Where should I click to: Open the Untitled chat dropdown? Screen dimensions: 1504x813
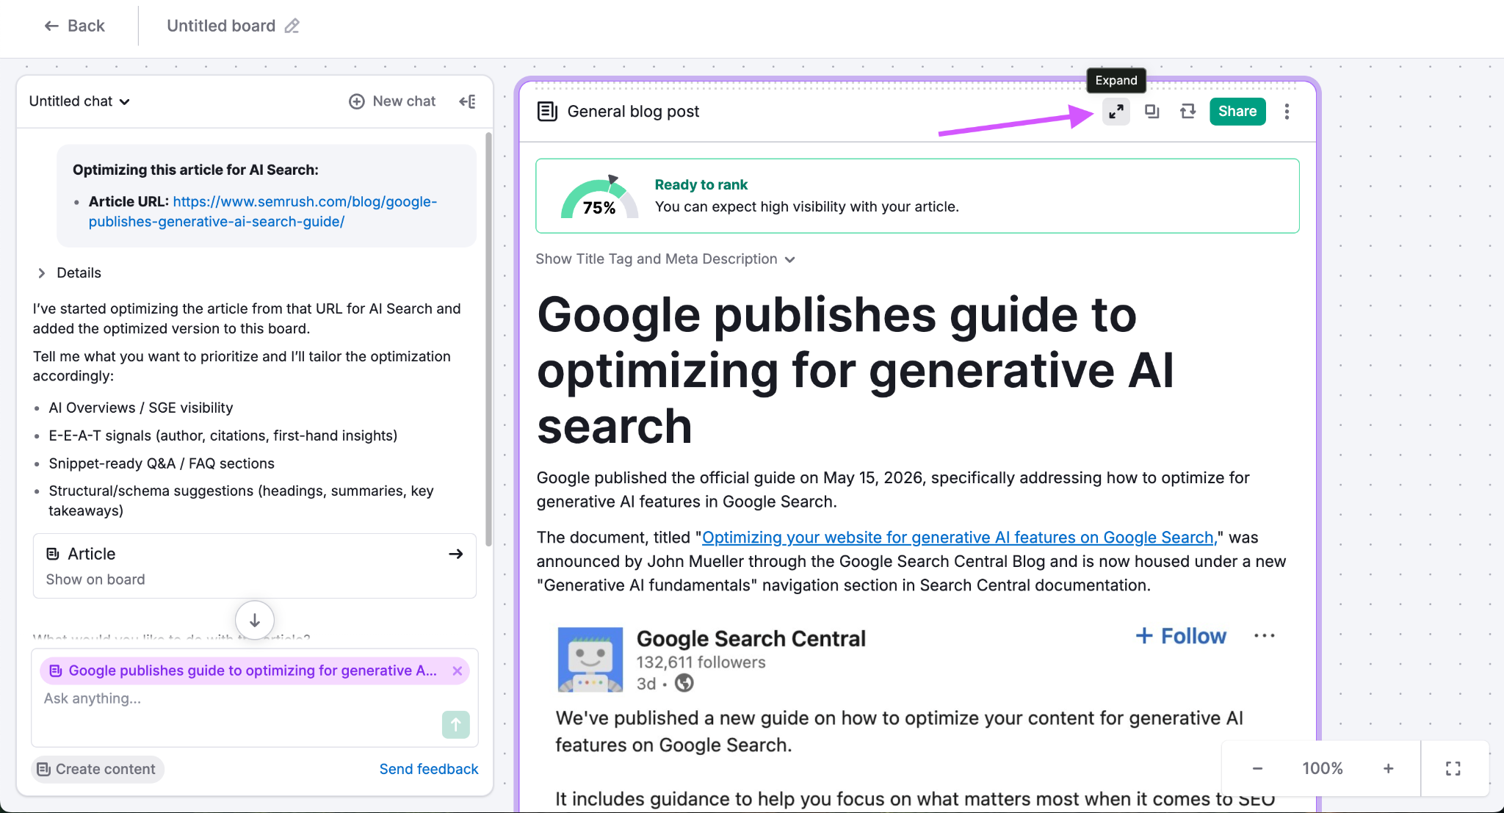click(79, 101)
